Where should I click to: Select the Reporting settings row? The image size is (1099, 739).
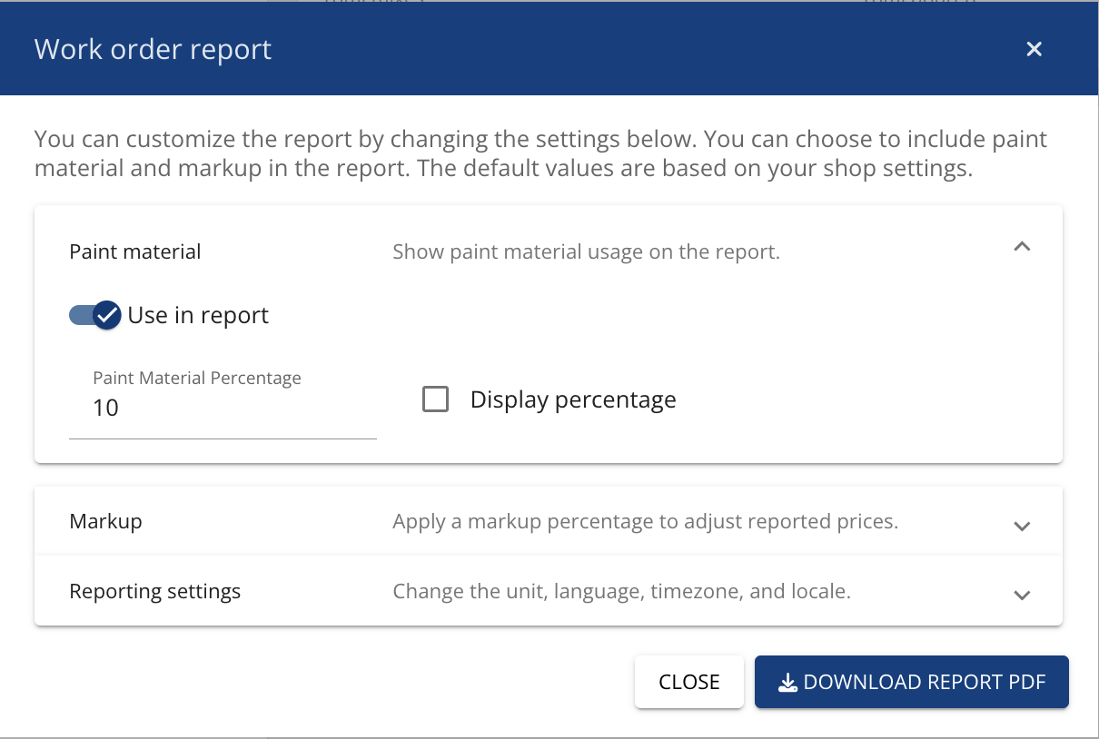(x=545, y=591)
